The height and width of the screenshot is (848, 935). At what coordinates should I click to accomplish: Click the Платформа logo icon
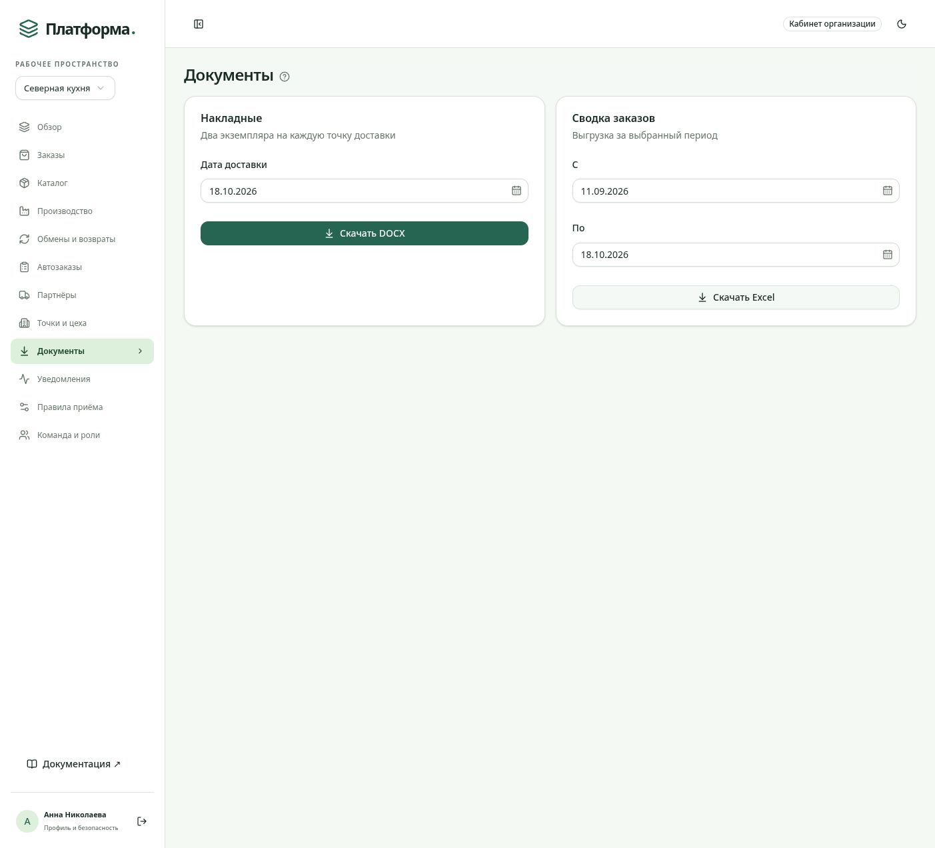coord(29,29)
